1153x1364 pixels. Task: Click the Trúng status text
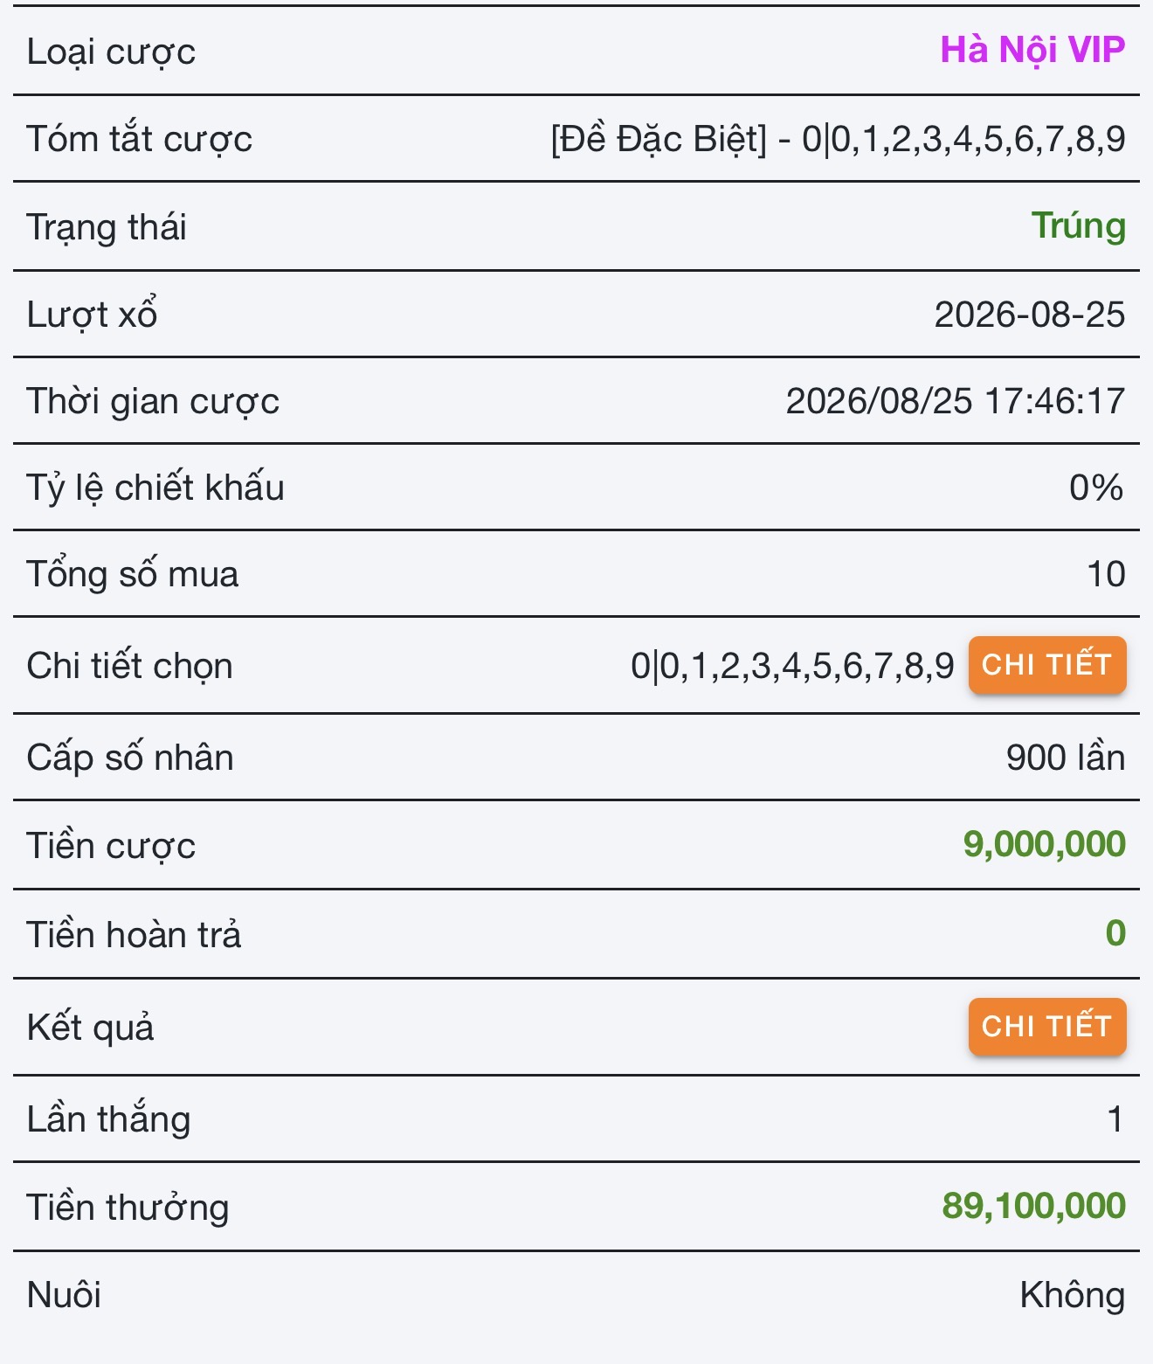tap(1078, 226)
